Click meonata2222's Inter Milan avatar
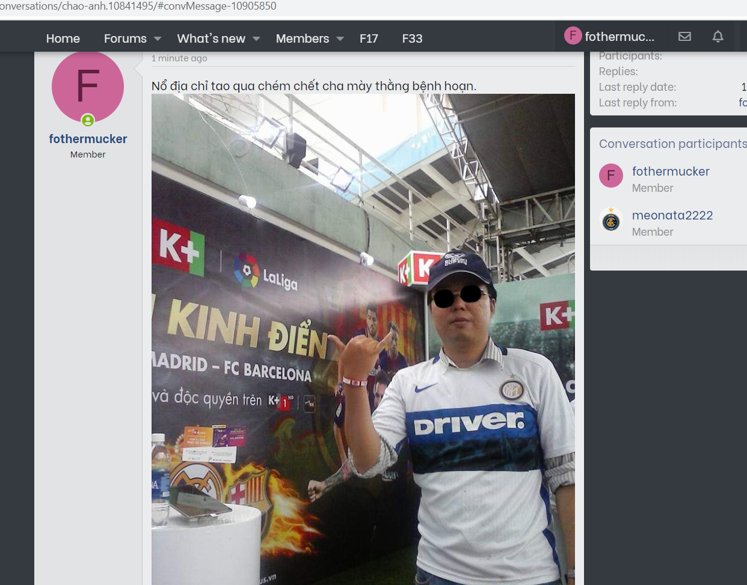 click(x=611, y=219)
